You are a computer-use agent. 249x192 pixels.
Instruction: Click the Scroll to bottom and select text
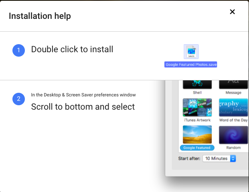click(x=83, y=107)
